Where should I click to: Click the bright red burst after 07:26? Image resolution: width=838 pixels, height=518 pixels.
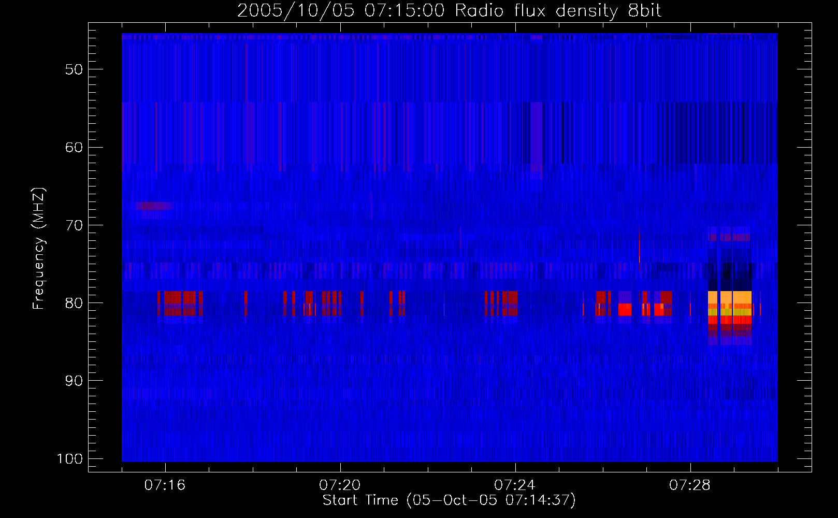625,309
